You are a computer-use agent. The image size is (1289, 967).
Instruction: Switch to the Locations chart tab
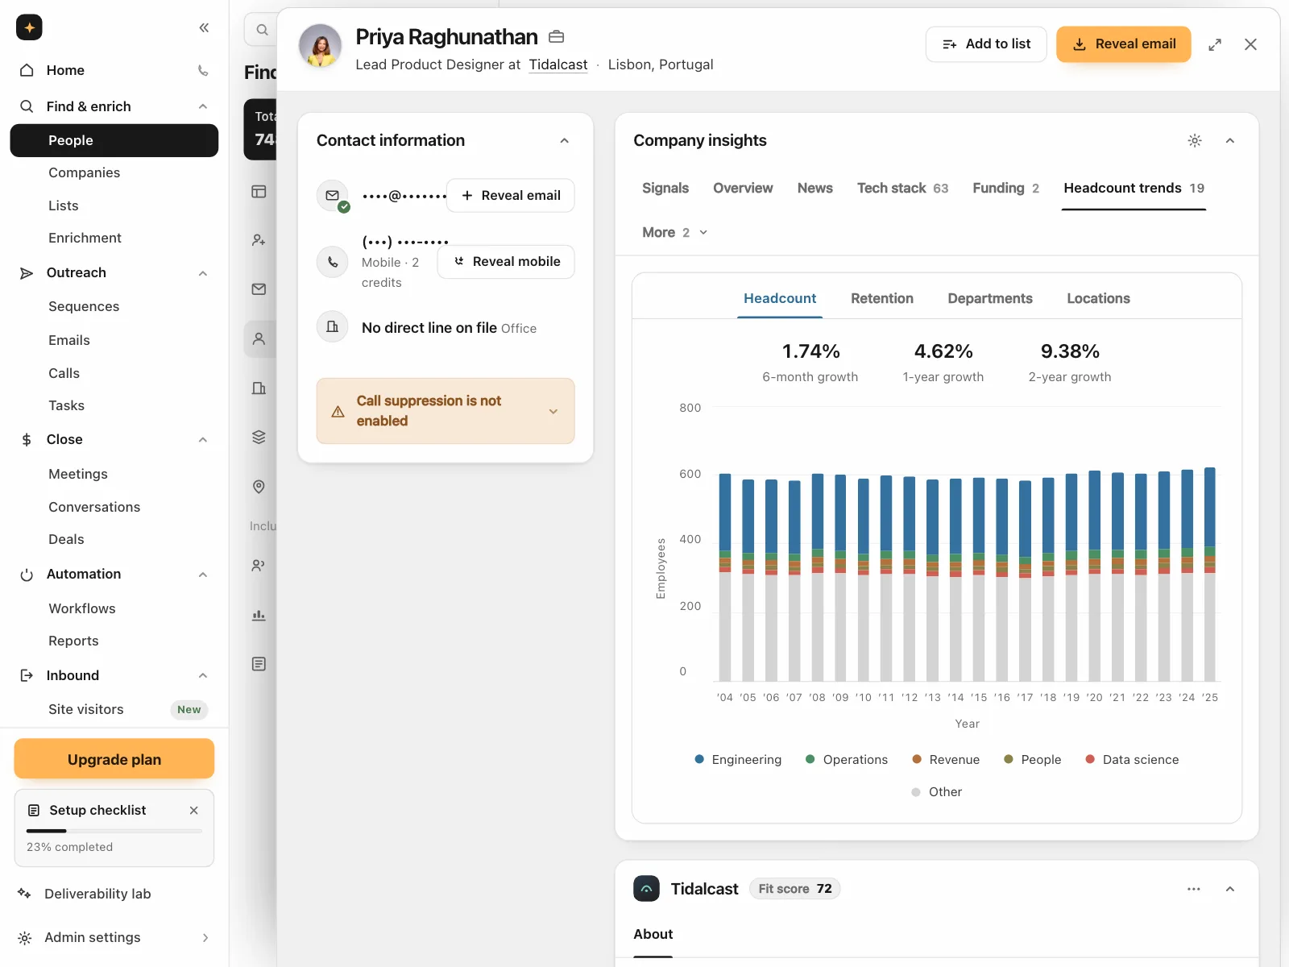point(1098,298)
